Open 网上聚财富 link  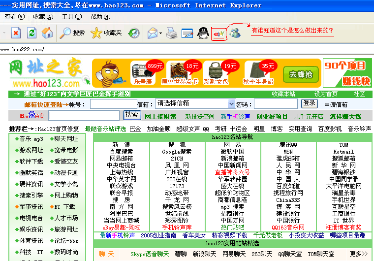pyautogui.click(x=160, y=117)
